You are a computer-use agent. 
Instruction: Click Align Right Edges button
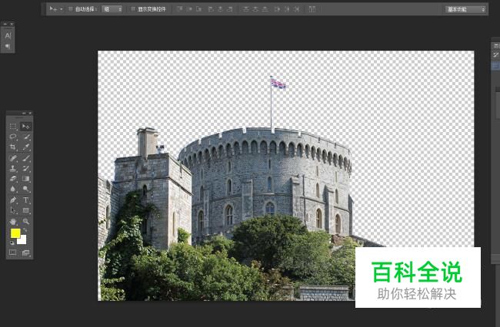pyautogui.click(x=229, y=9)
